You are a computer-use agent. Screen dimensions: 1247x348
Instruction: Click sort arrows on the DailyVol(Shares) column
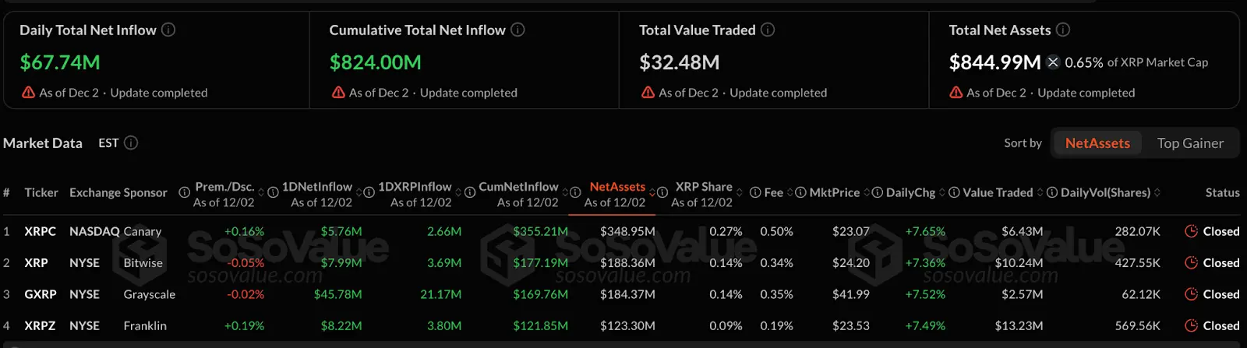tap(1157, 192)
